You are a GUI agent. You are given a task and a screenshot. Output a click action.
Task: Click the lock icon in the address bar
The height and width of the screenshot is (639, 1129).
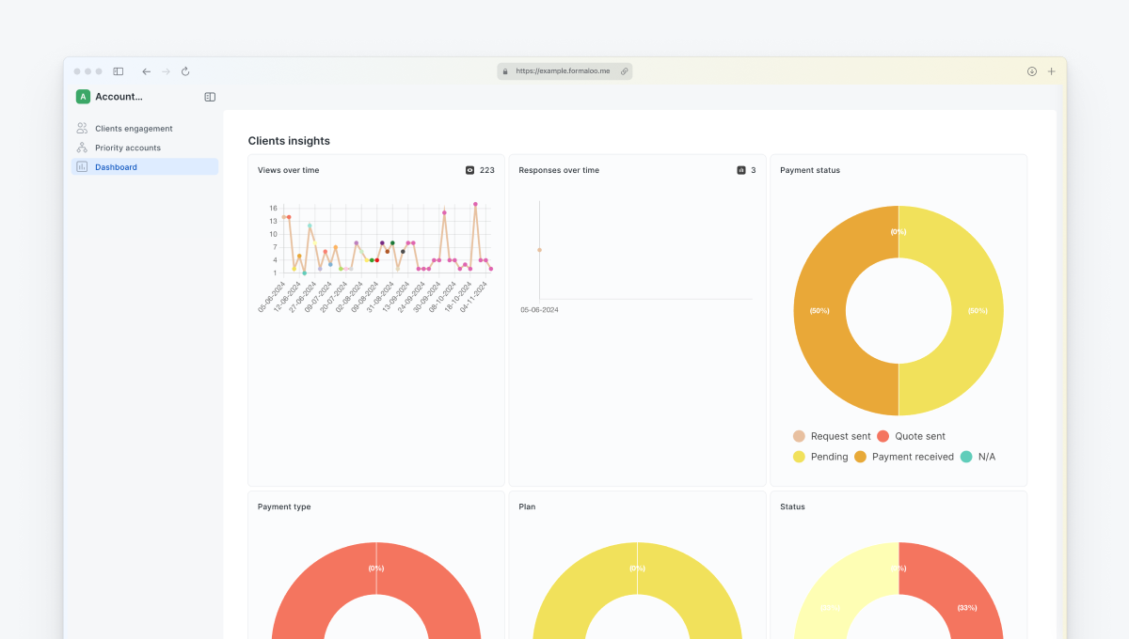pos(506,71)
